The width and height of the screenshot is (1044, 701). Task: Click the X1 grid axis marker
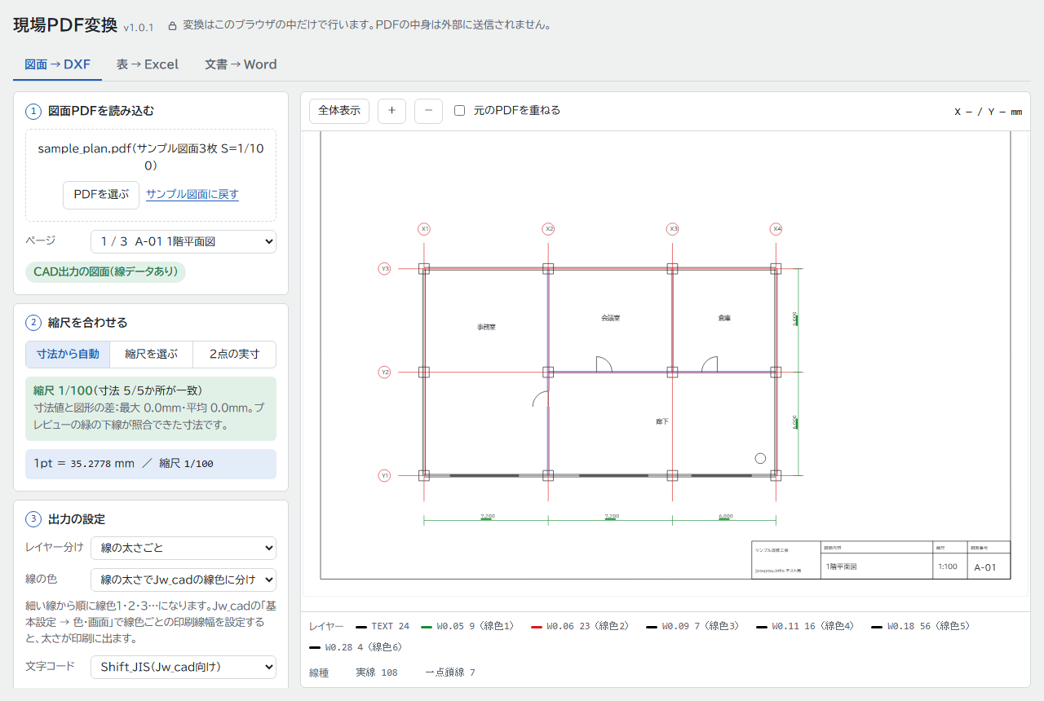pos(424,229)
